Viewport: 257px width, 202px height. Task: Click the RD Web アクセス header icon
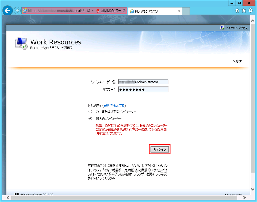[x=222, y=28]
